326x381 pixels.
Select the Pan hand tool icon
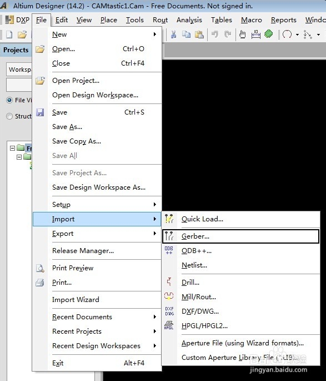tap(242, 34)
